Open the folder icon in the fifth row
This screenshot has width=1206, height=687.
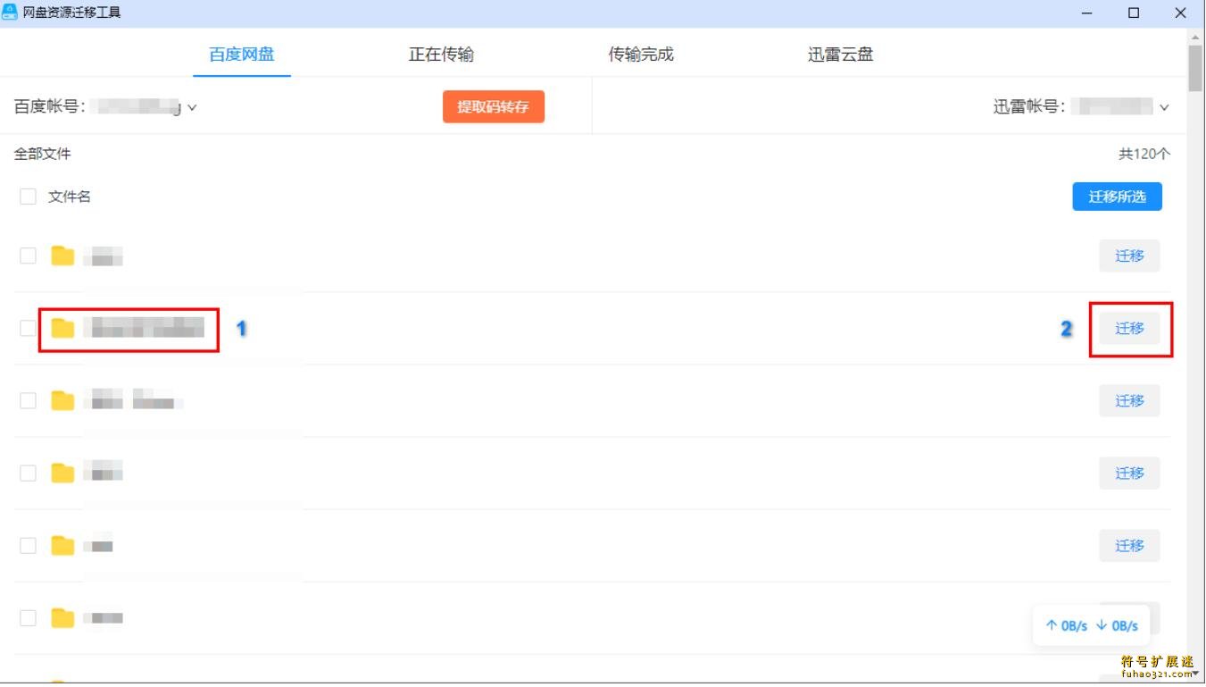click(62, 546)
